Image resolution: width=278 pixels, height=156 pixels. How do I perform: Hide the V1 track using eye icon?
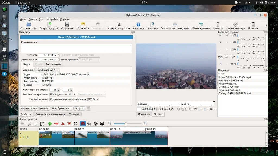coord(28,137)
